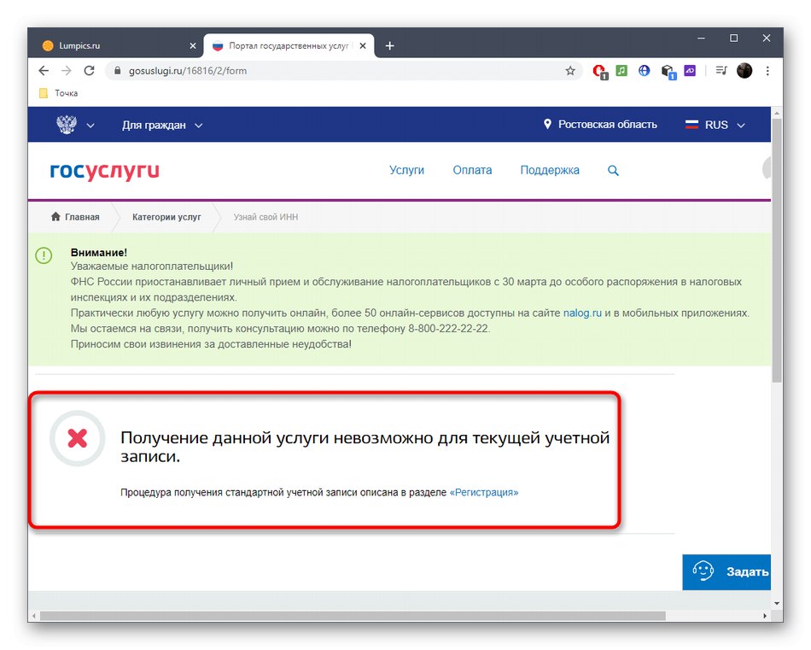Close the Lumpics.ru tab
Screen dimensions: 811x650
[x=192, y=46]
